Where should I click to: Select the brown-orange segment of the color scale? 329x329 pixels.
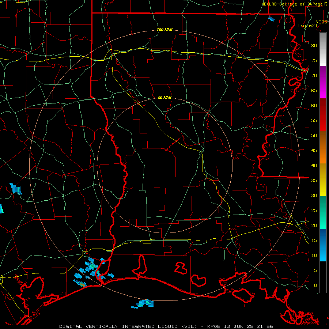[323, 147]
